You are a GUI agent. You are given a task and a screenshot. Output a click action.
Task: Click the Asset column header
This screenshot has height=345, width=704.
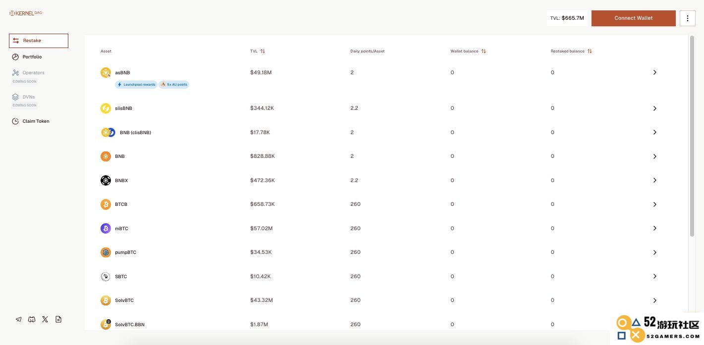[x=106, y=51]
